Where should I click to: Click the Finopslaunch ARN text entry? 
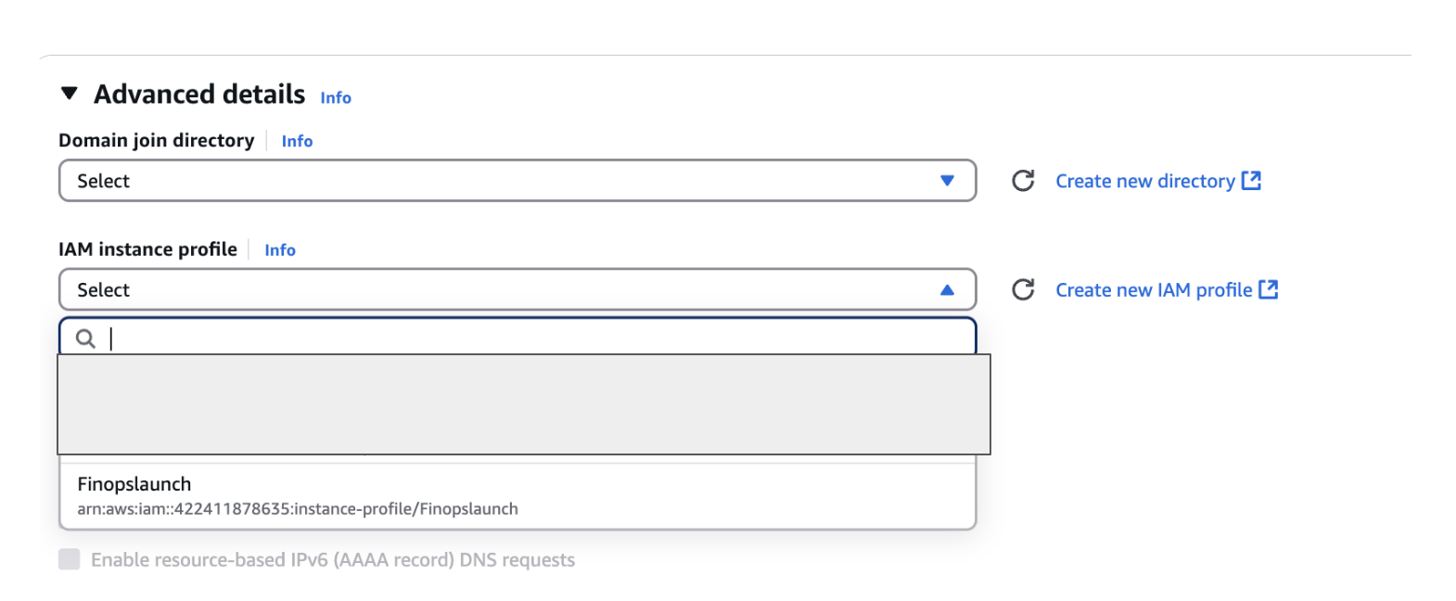click(x=297, y=509)
